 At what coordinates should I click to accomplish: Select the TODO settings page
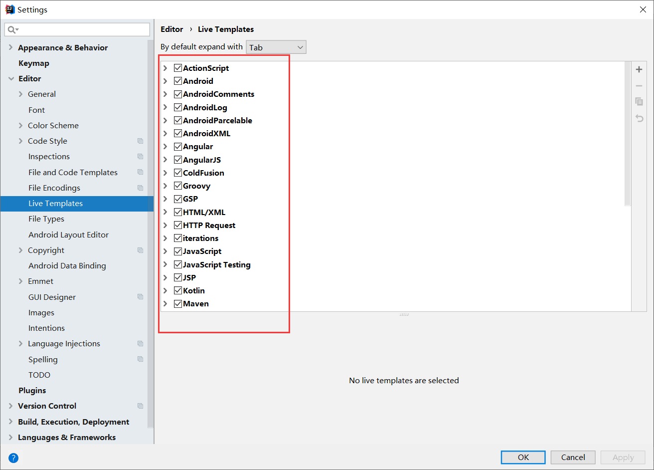[39, 375]
